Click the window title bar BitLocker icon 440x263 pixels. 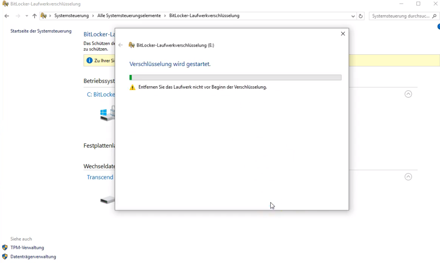coord(5,4)
